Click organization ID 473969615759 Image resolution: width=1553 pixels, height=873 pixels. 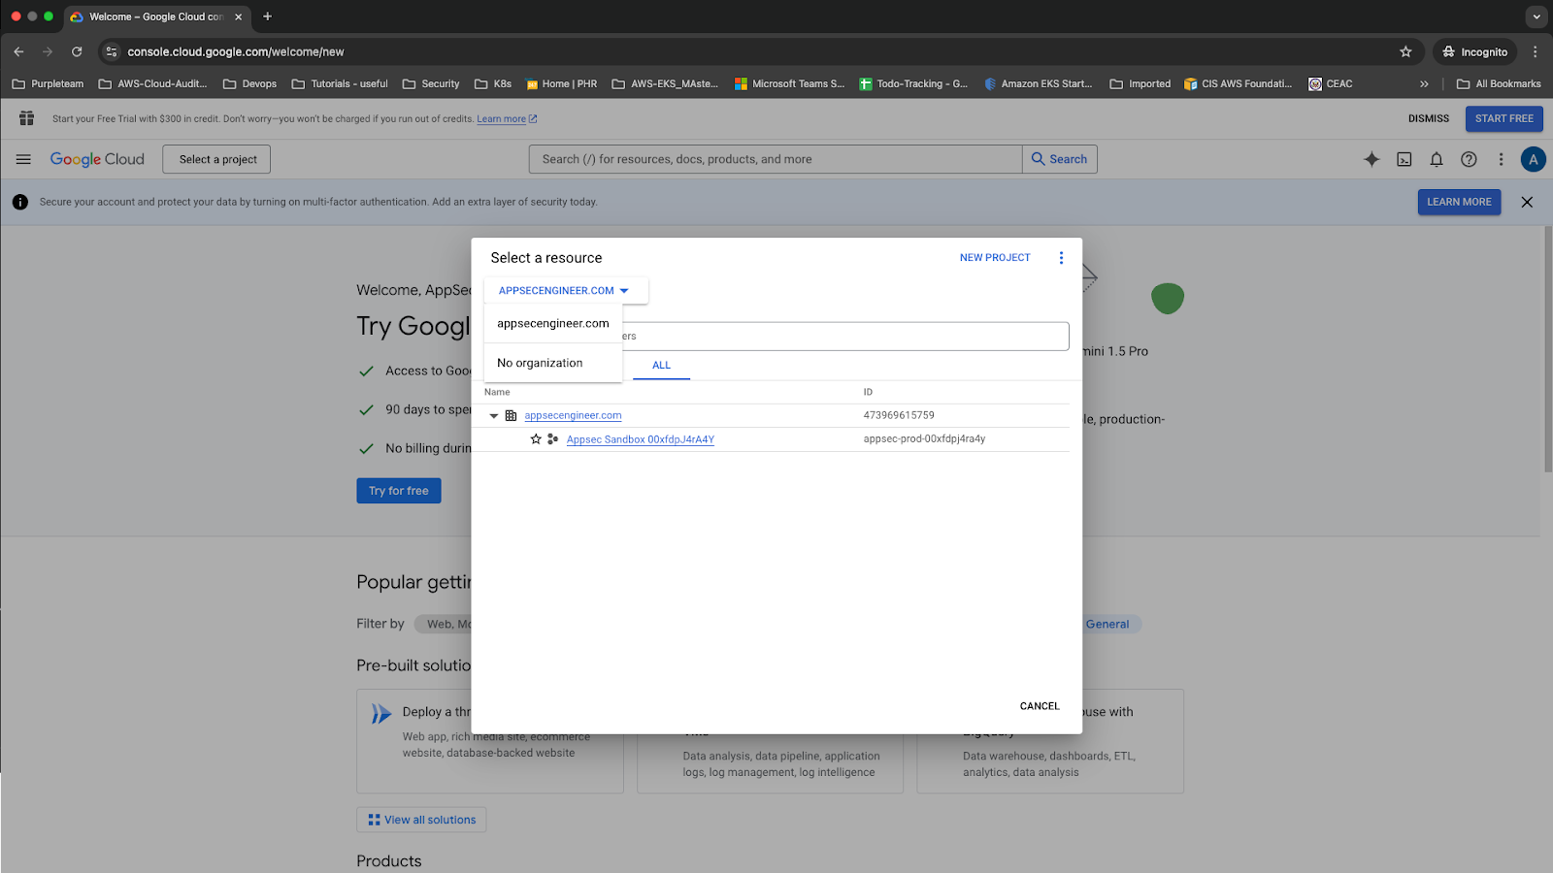[x=899, y=415]
